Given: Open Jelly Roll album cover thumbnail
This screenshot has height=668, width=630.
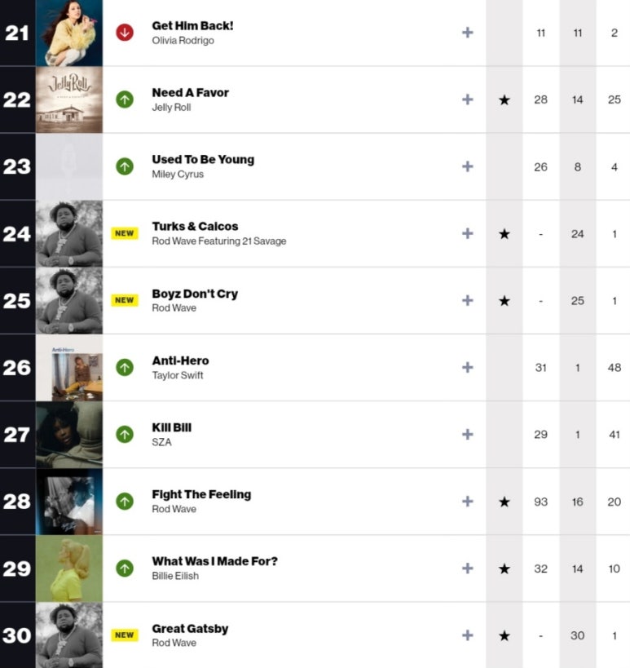Looking at the screenshot, I should (69, 100).
